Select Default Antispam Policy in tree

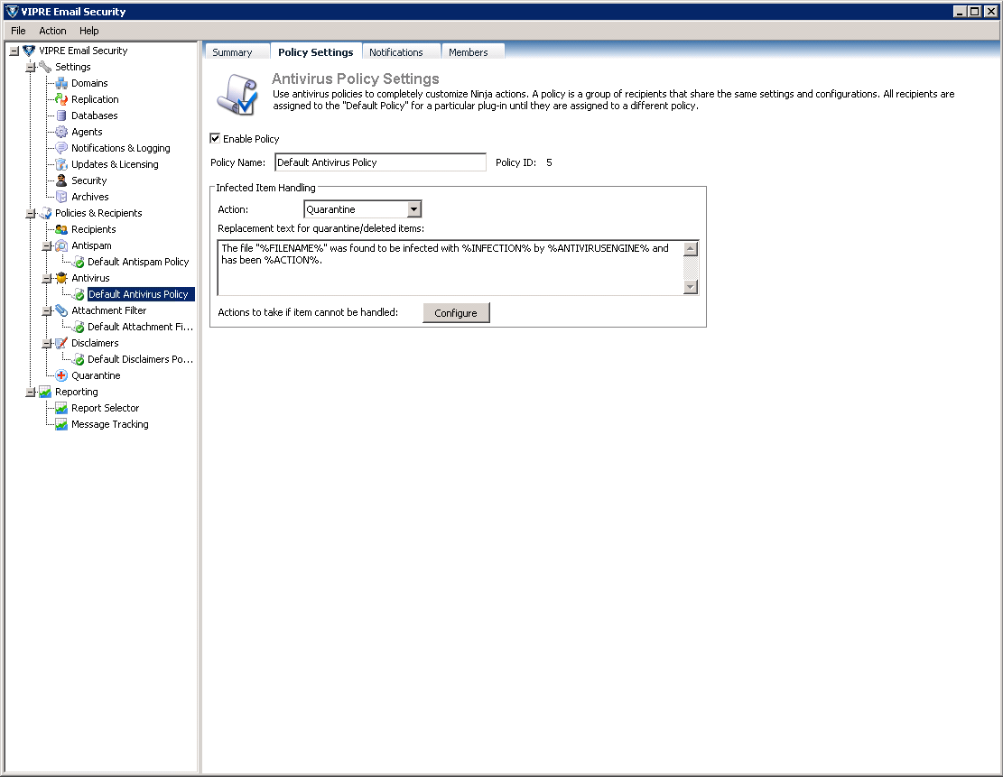click(x=138, y=262)
